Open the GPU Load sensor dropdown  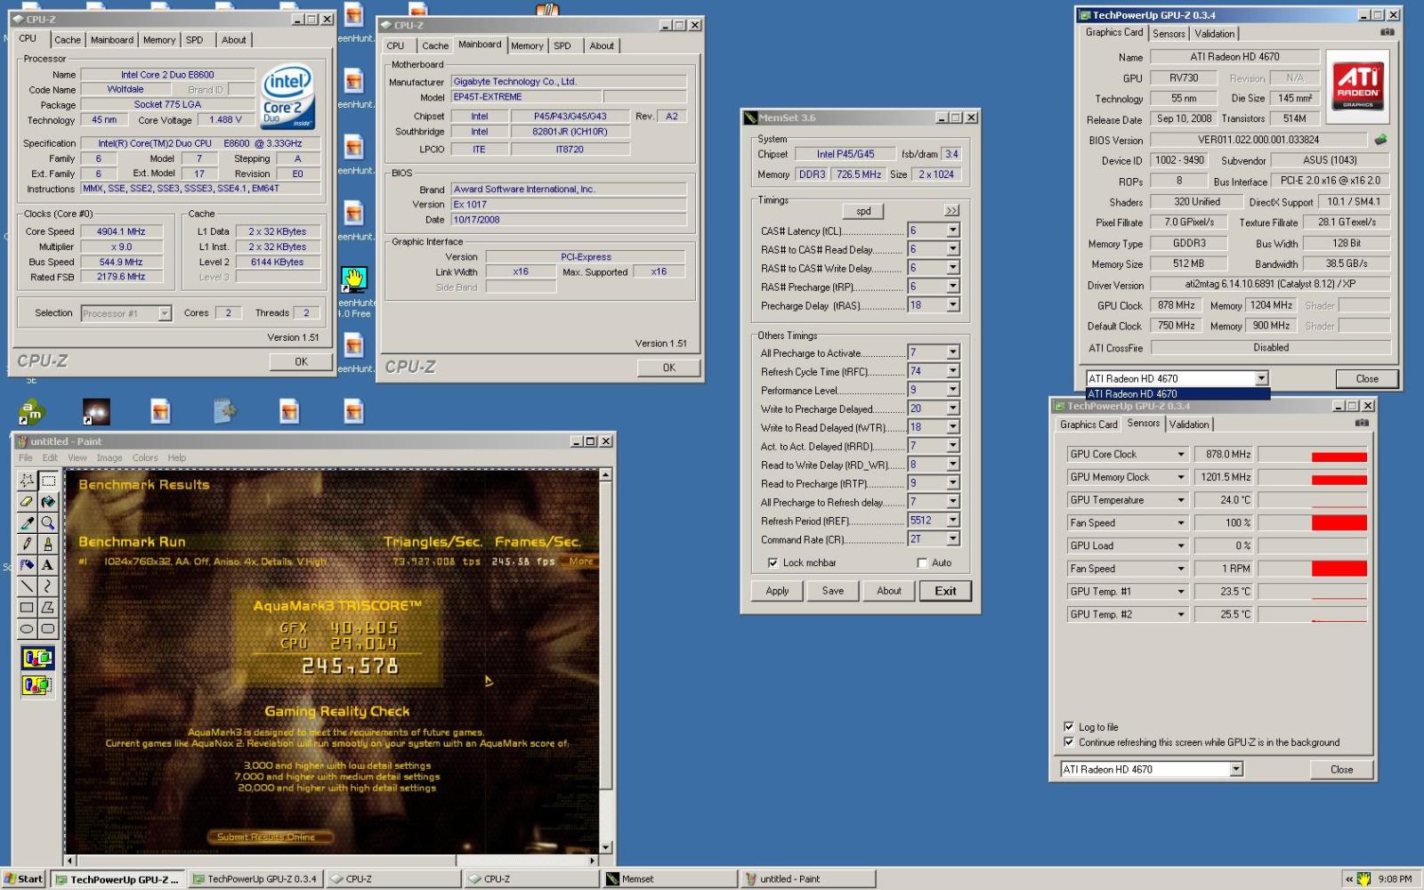(1181, 546)
